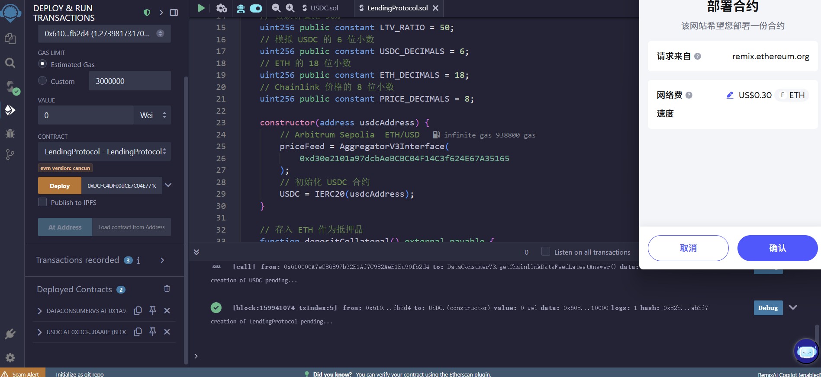821x377 pixels.
Task: Open the Deploy & Run sidebar icon
Action: (10, 110)
